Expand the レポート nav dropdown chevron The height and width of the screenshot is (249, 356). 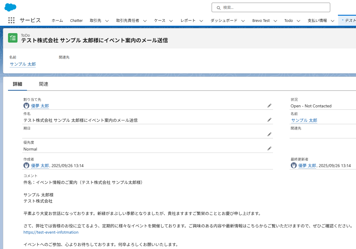(x=201, y=21)
